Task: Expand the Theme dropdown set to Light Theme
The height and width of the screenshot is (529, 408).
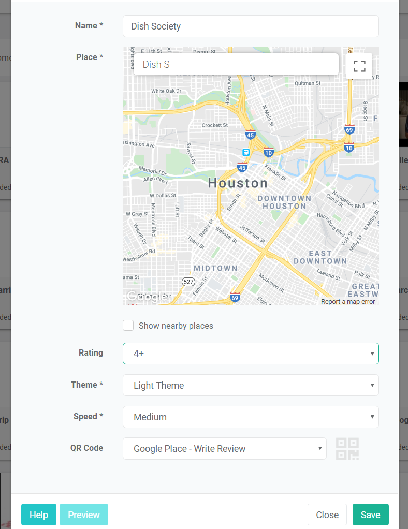Action: point(251,385)
